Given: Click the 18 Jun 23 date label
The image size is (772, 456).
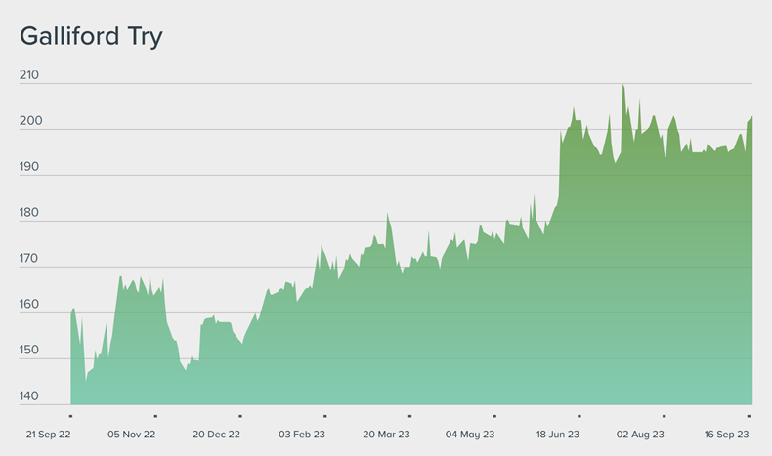Looking at the screenshot, I should [x=556, y=435].
